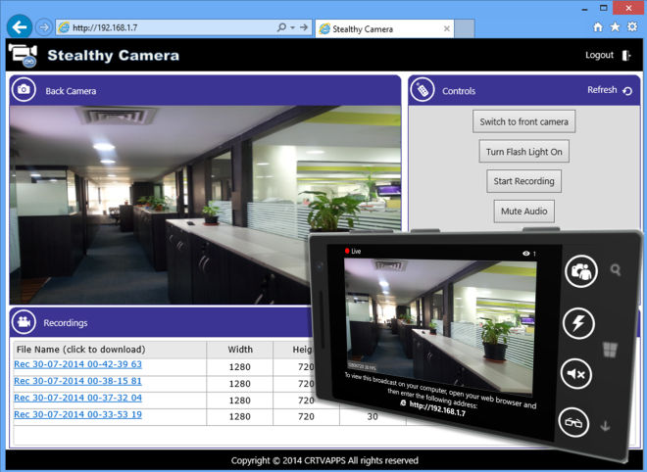Click the Logout link
Viewport: 647px width, 472px height.
(x=599, y=55)
